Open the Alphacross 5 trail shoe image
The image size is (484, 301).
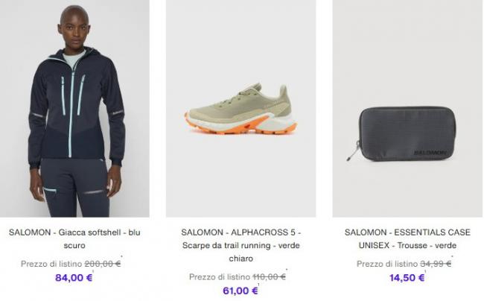pos(241,108)
